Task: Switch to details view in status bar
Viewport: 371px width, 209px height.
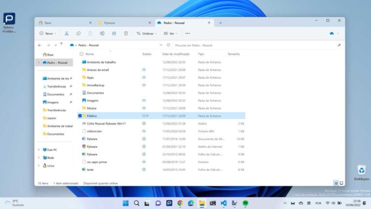Action: pos(336,183)
